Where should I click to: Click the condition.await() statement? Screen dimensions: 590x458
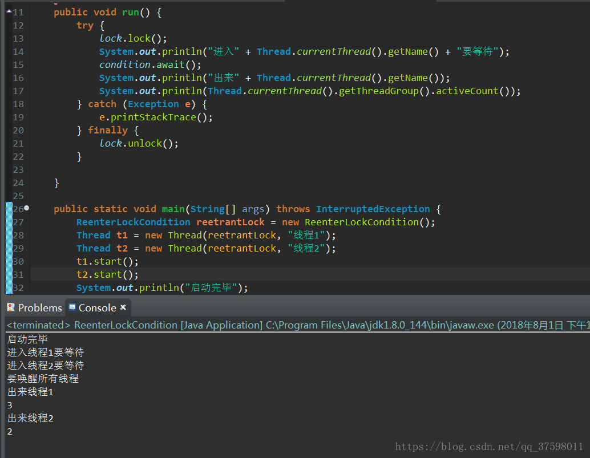coord(150,64)
